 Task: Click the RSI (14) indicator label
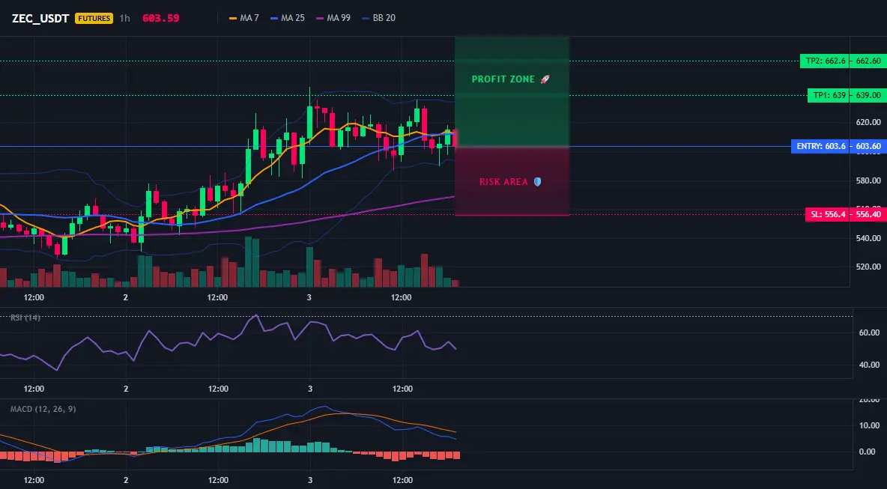[25, 318]
